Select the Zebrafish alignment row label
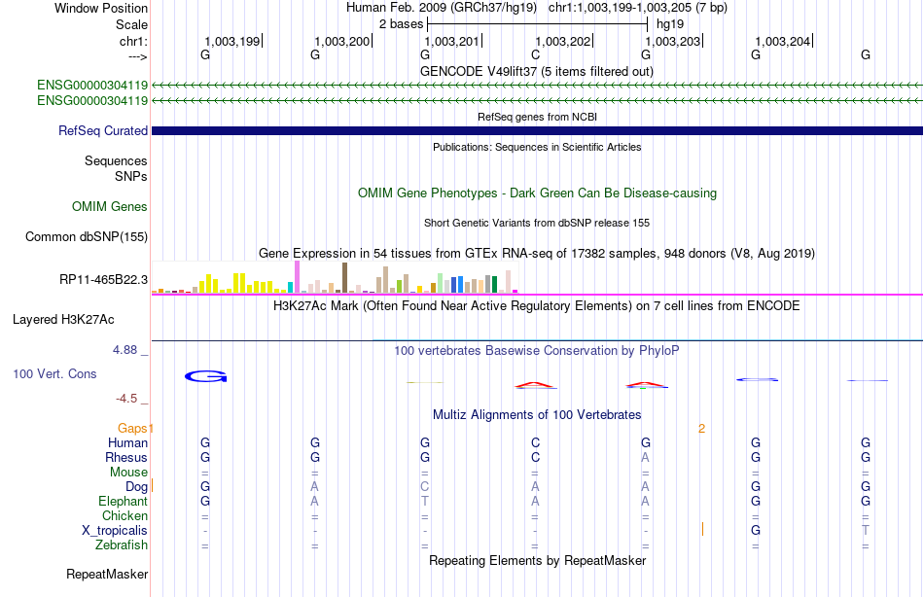The height and width of the screenshot is (597, 924). click(122, 545)
